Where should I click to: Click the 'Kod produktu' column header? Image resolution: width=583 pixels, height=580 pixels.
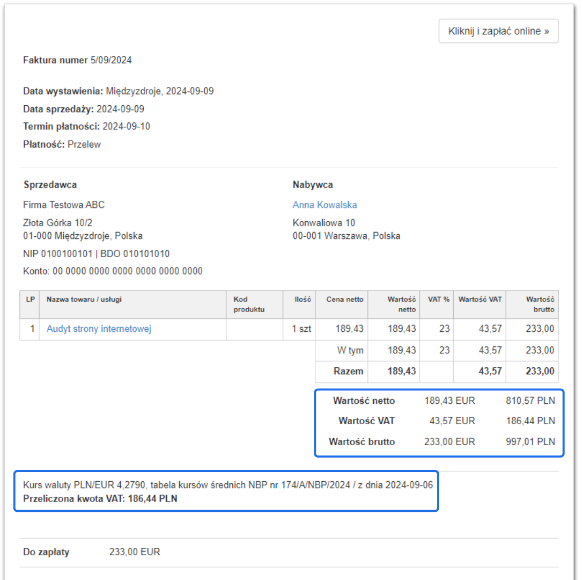[249, 305]
